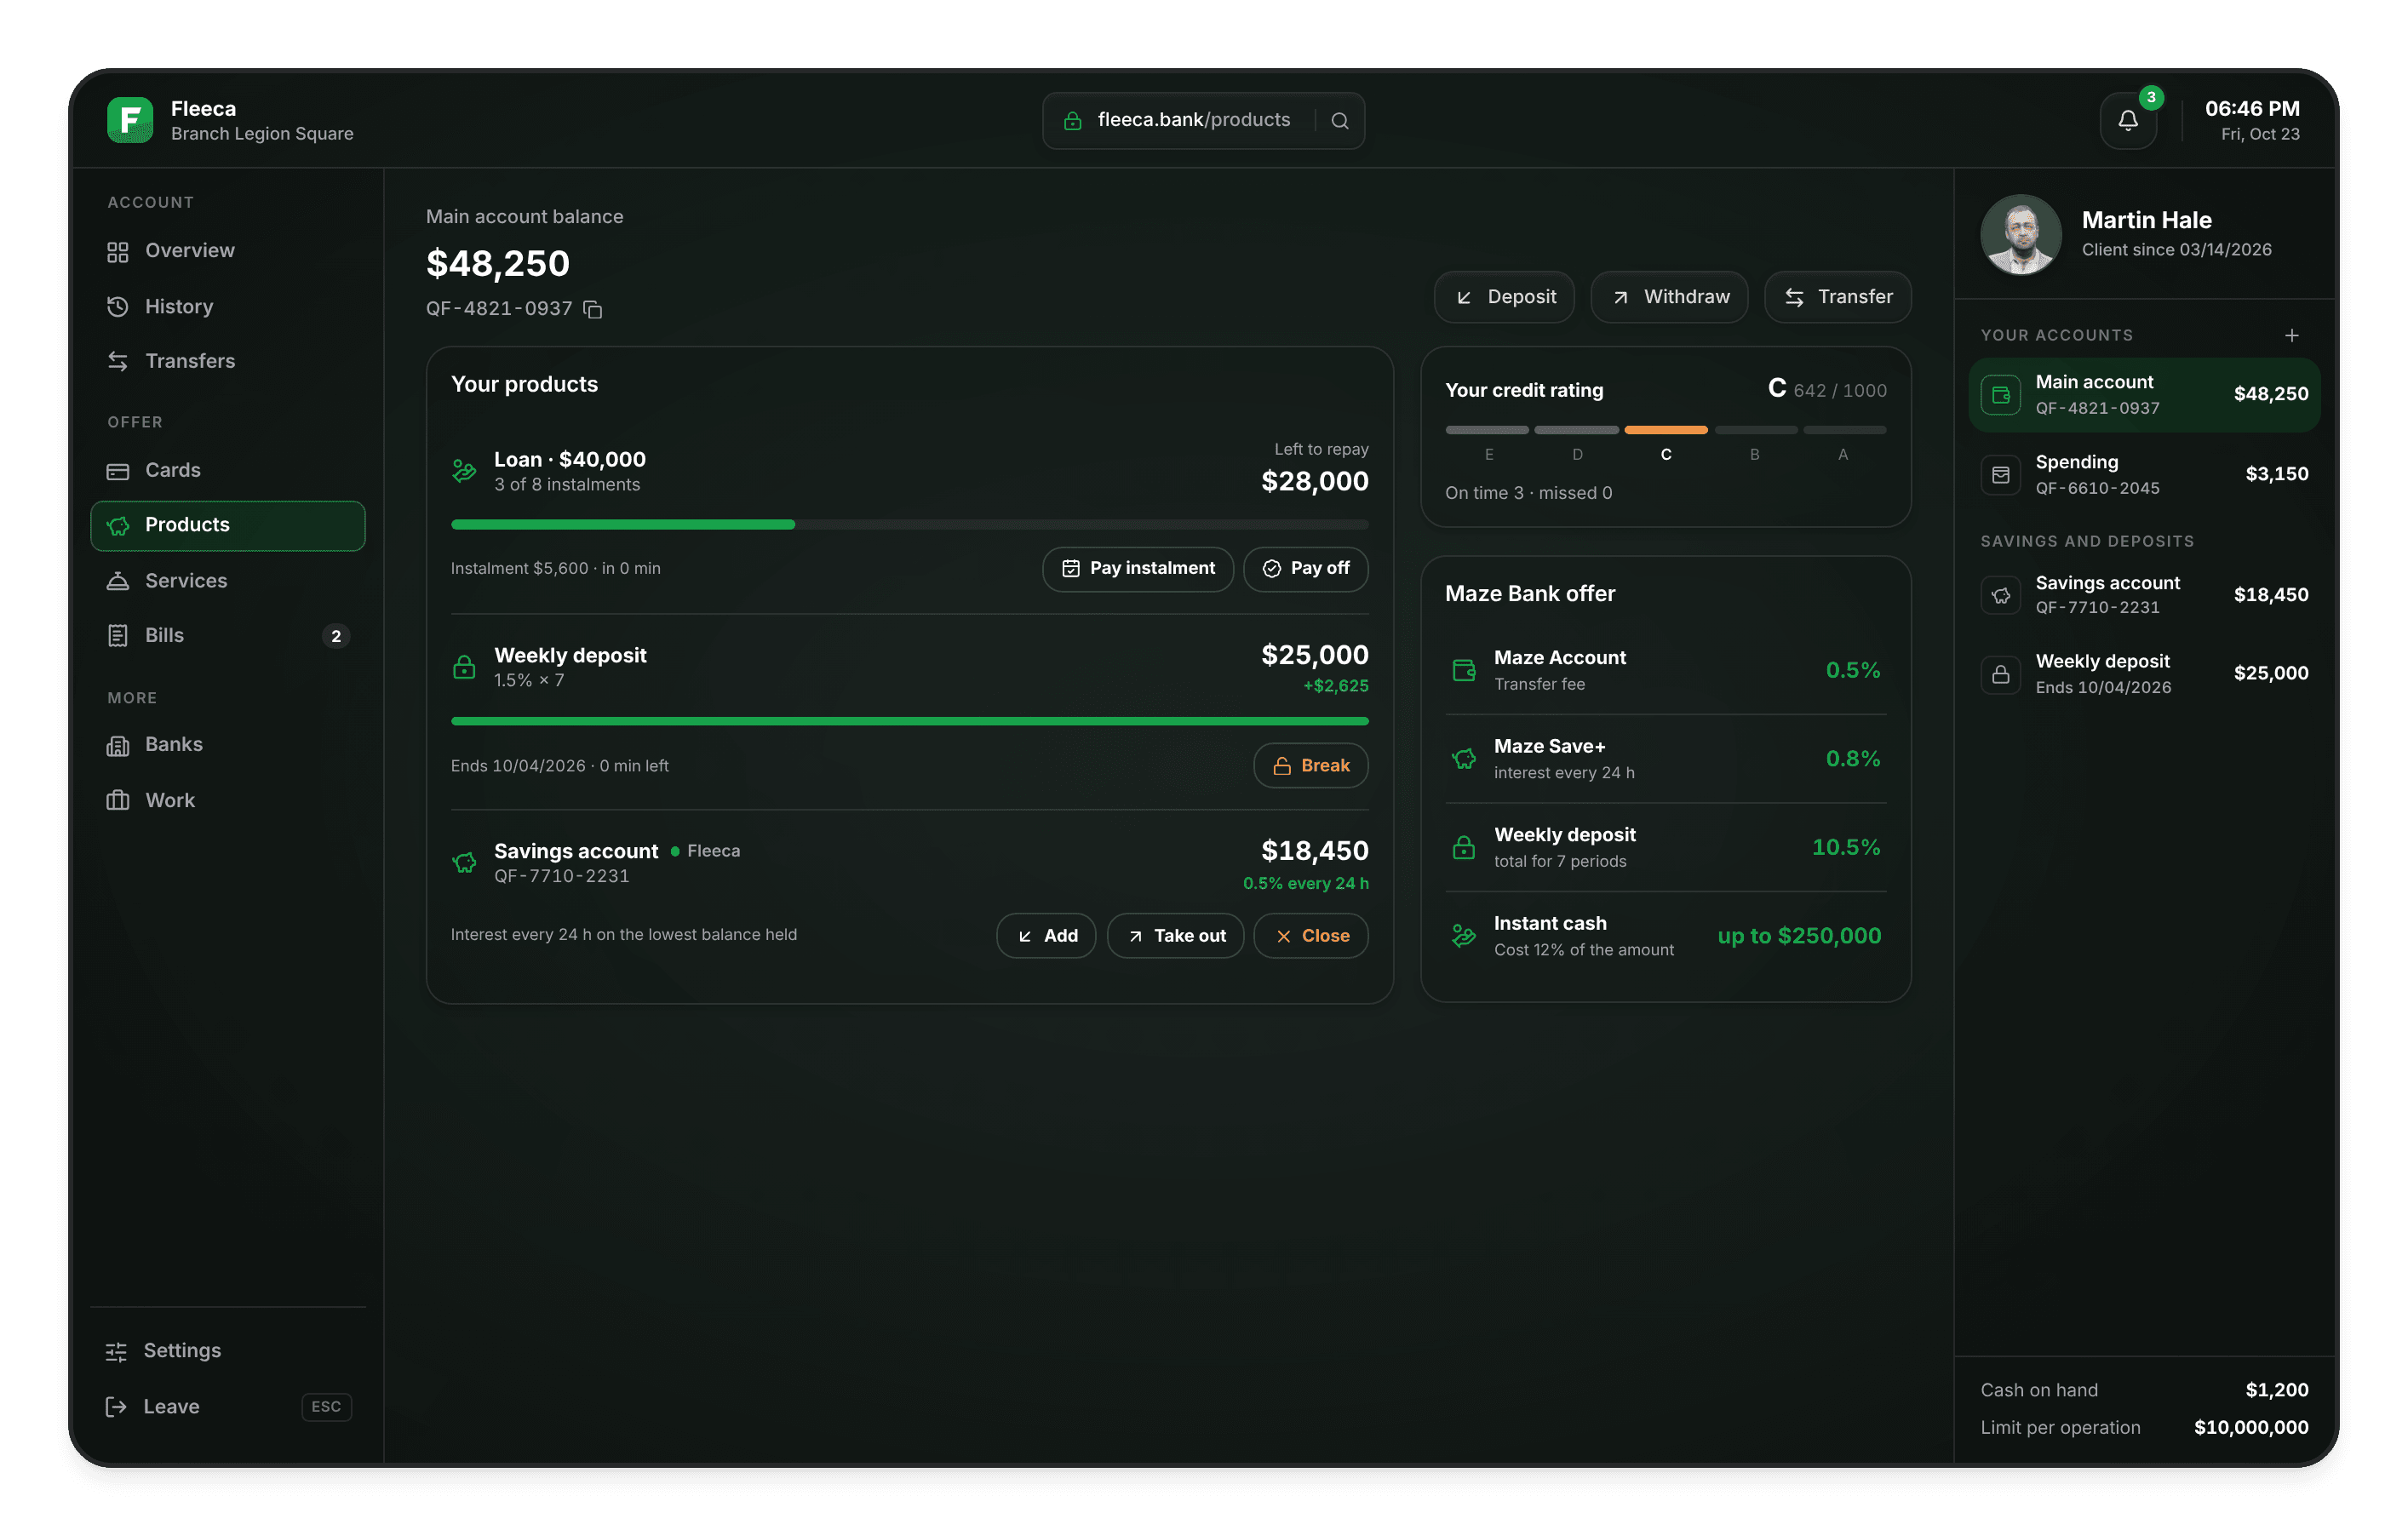Add funds to the savings account
This screenshot has width=2408, height=1536.
[x=1046, y=936]
